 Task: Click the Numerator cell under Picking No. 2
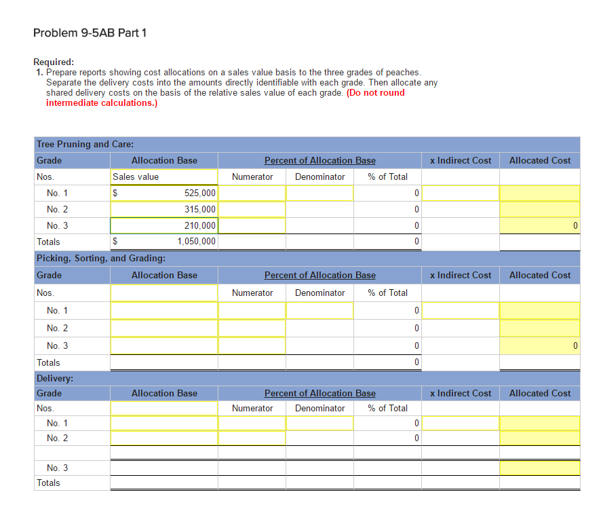(x=252, y=329)
